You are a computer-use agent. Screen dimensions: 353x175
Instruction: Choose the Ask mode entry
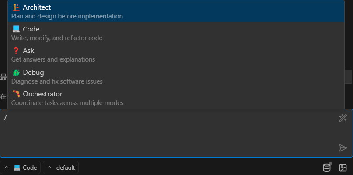coord(176,55)
